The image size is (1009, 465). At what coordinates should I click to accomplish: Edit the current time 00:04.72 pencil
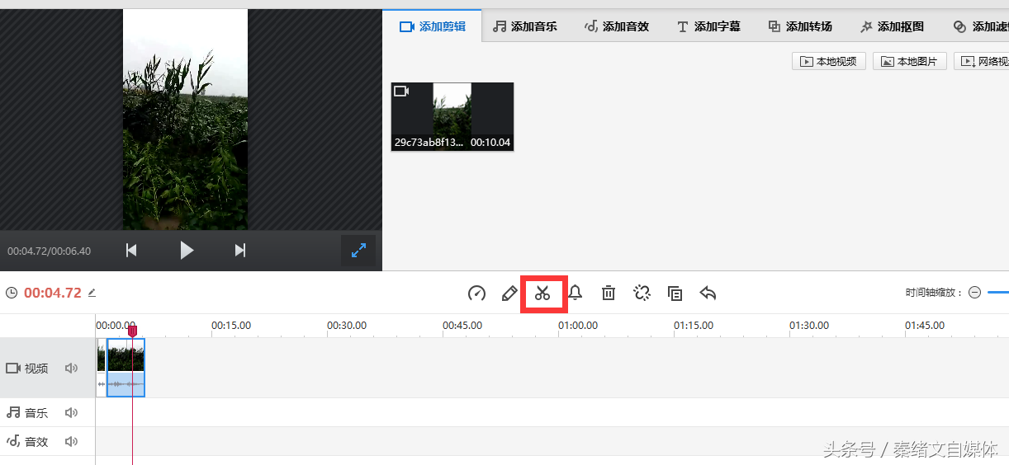pos(92,293)
